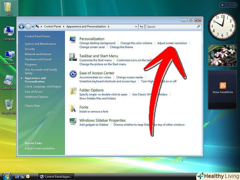Click the Refresh button beside address bar

click(x=141, y=27)
